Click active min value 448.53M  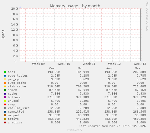pyautogui.click(x=82, y=119)
